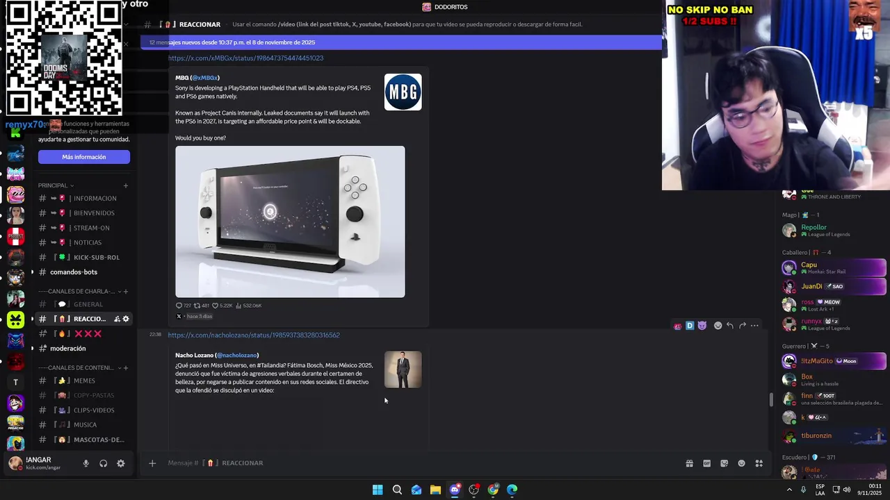Add a channel to the PRINCIPAL category

(x=126, y=185)
